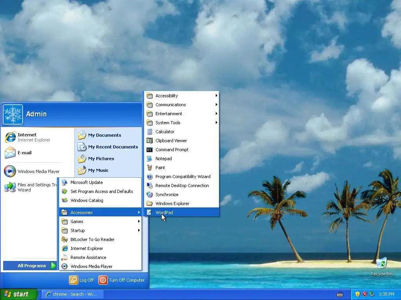Click the My Pictures folder icon
The height and width of the screenshot is (300, 401).
tap(82, 159)
